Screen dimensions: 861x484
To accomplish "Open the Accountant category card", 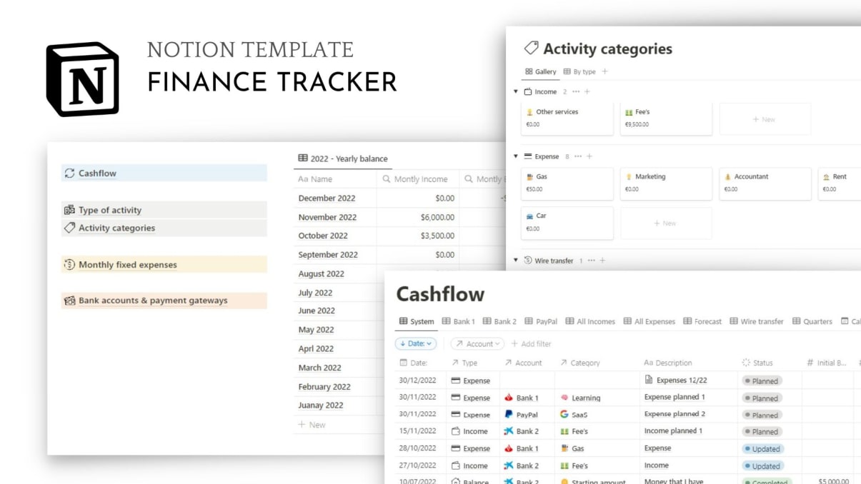I will coord(765,183).
